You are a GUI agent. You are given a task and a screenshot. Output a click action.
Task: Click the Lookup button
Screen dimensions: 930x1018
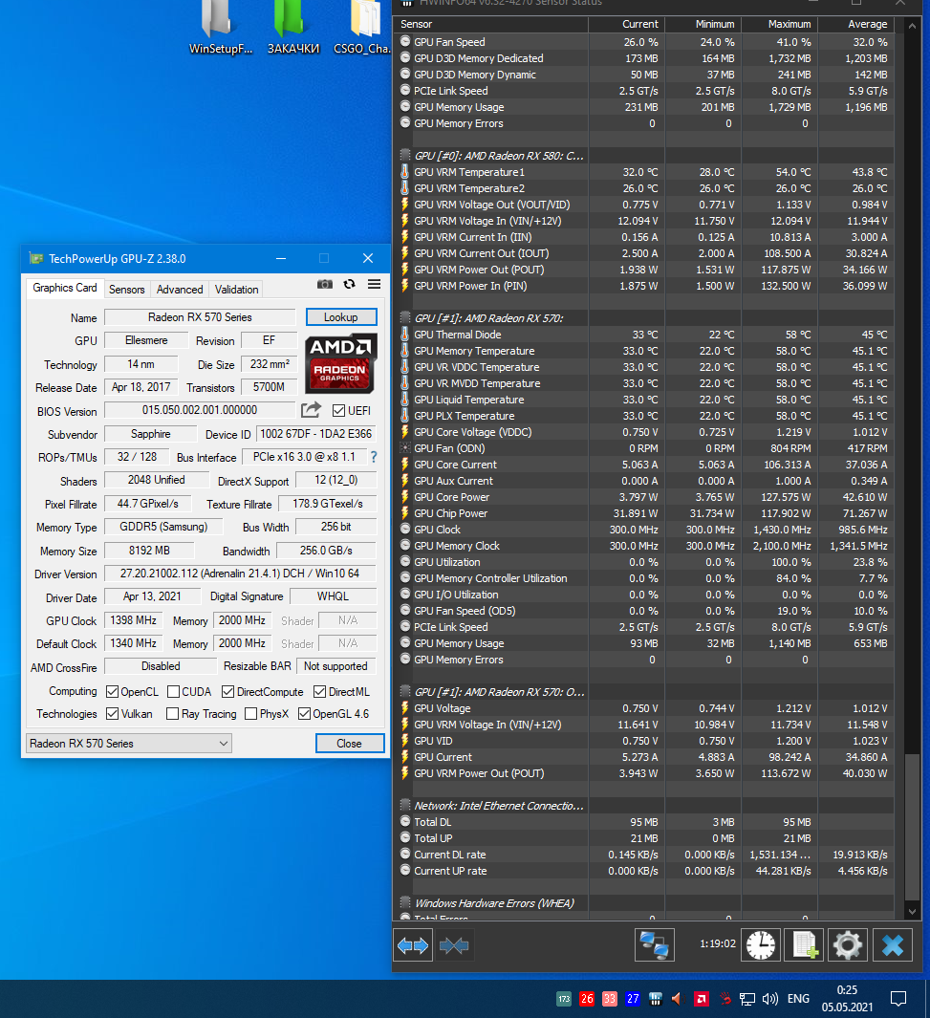[340, 316]
